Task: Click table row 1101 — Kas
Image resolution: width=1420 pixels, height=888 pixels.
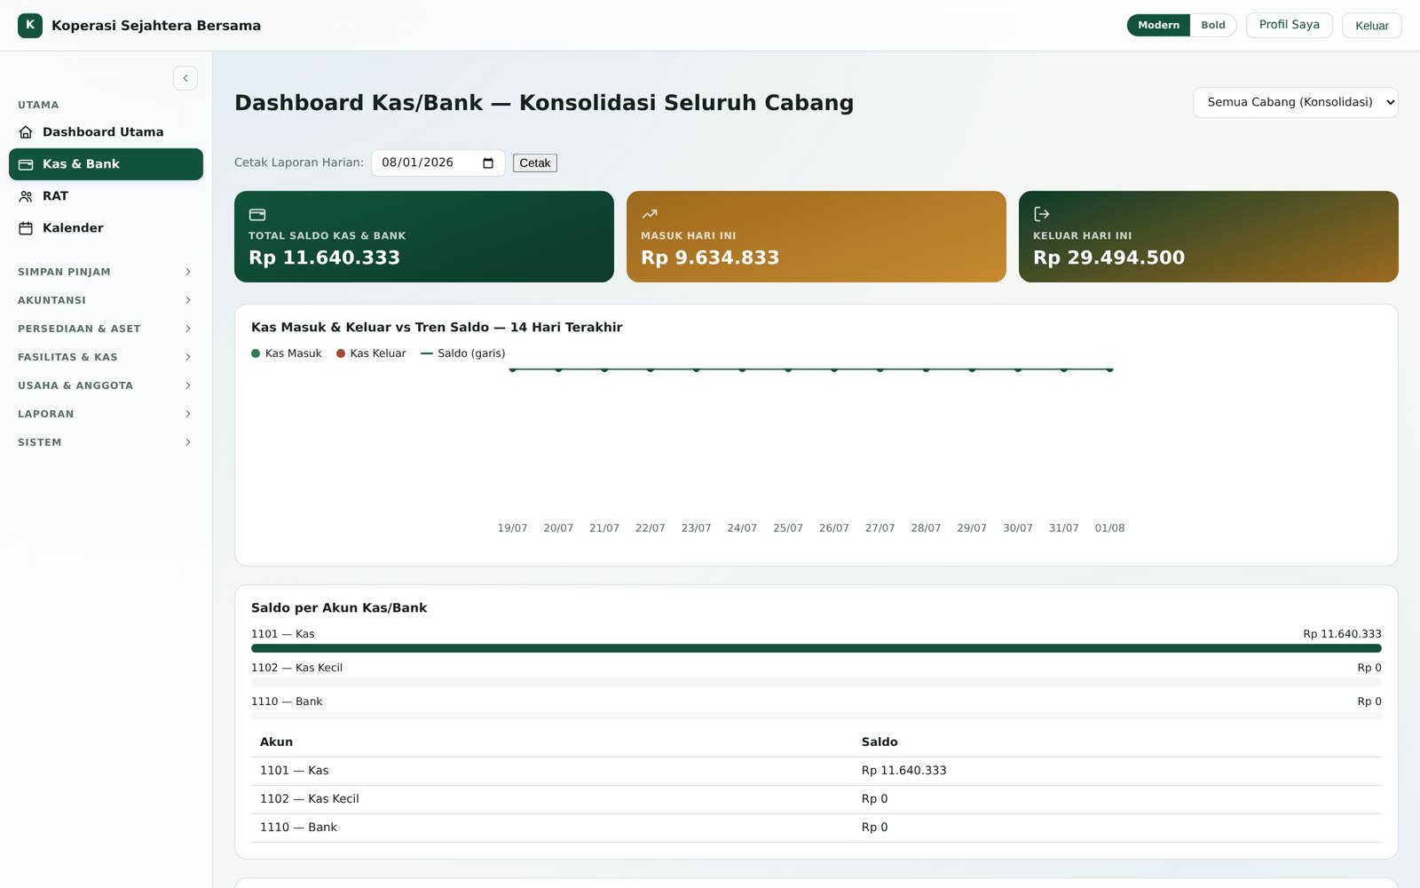Action: tap(816, 771)
